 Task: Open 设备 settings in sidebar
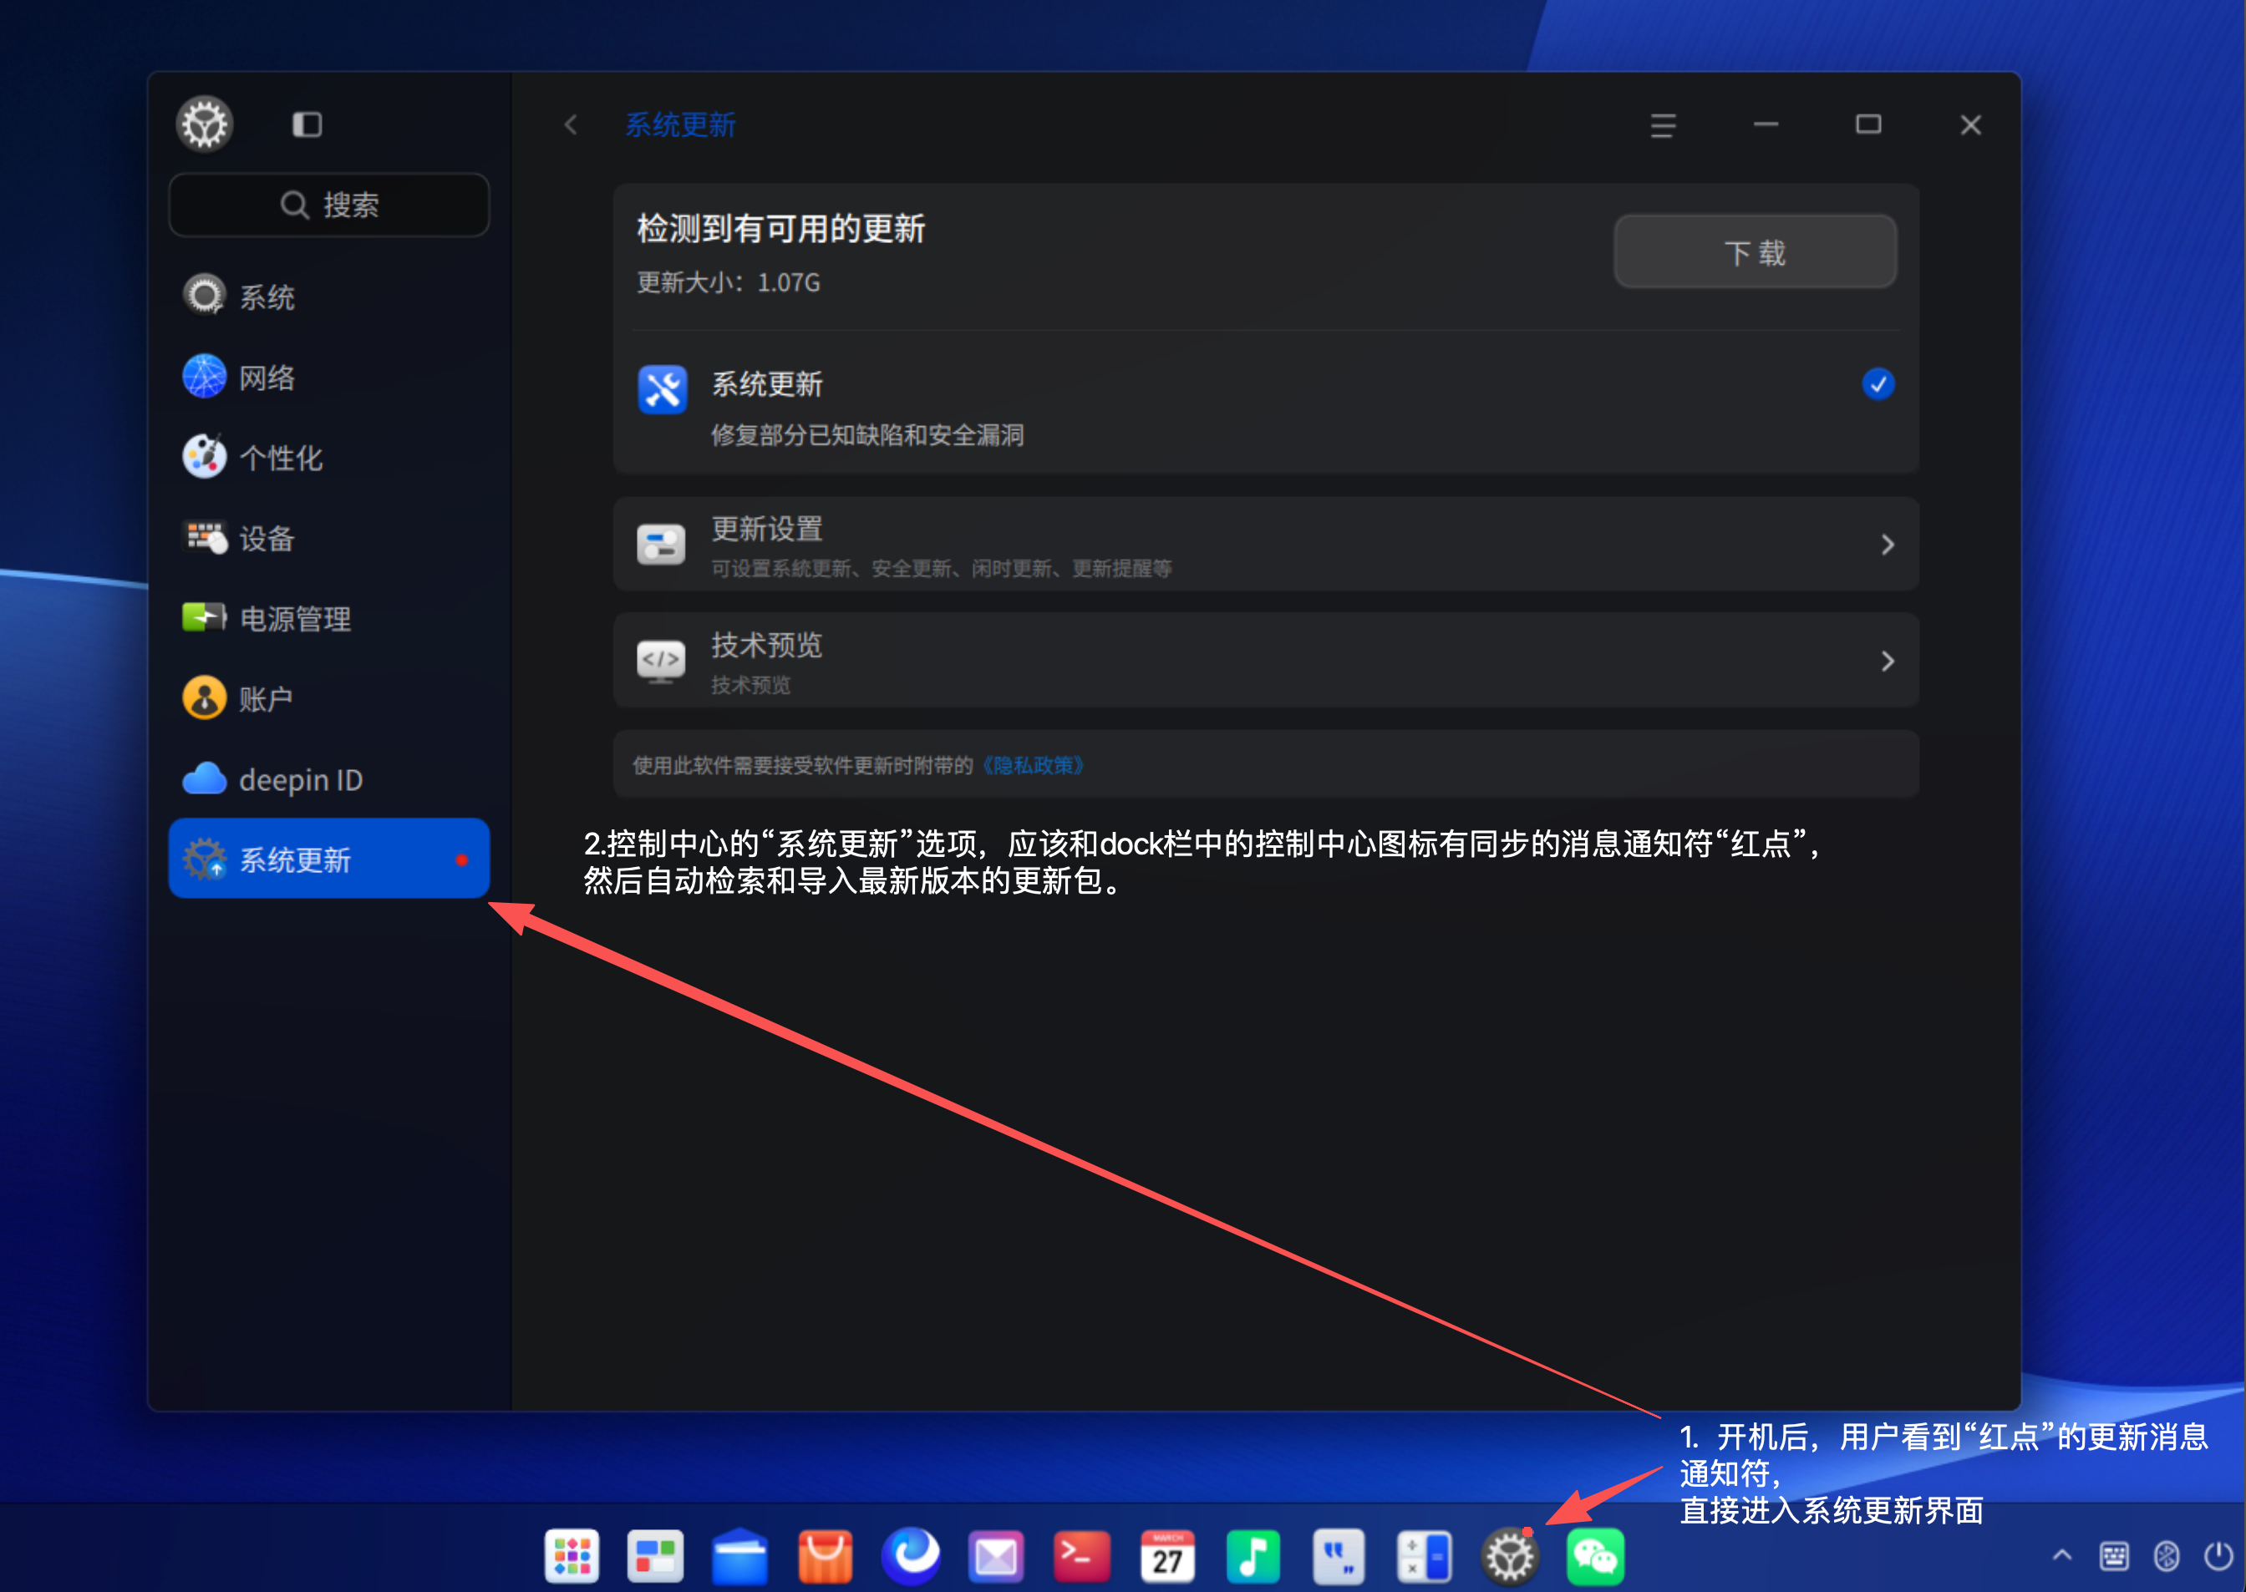tap(328, 538)
